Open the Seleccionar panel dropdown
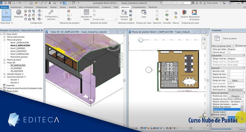Image resolution: width=246 pixels, height=132 pixels. (x=7, y=23)
